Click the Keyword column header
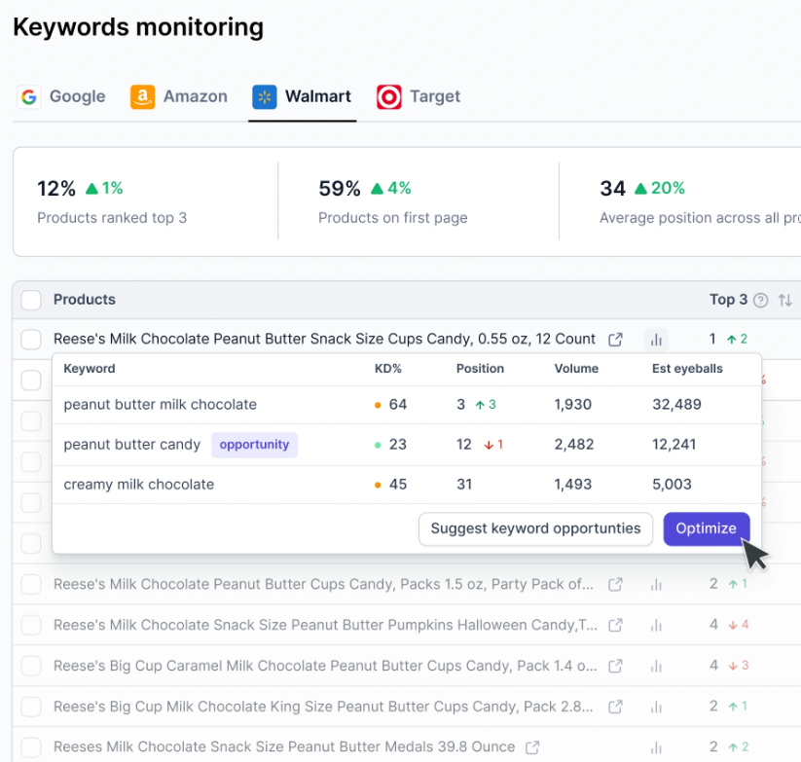The width and height of the screenshot is (801, 762). point(90,369)
